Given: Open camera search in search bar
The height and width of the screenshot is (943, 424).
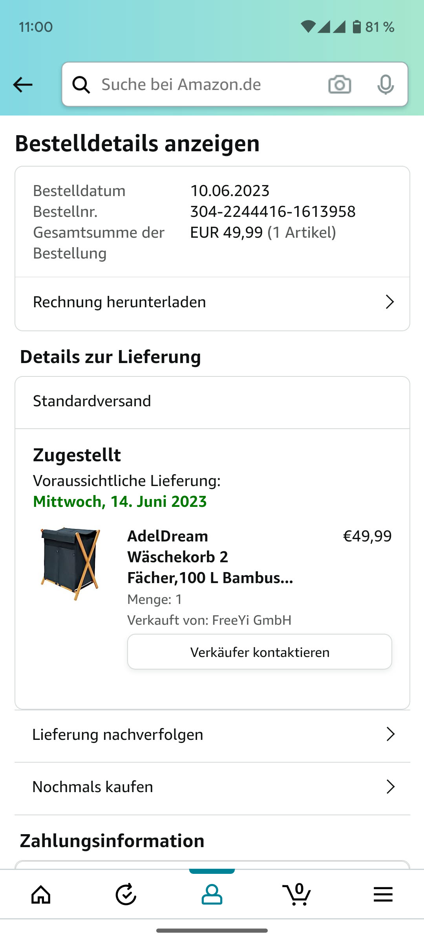Looking at the screenshot, I should tap(340, 84).
